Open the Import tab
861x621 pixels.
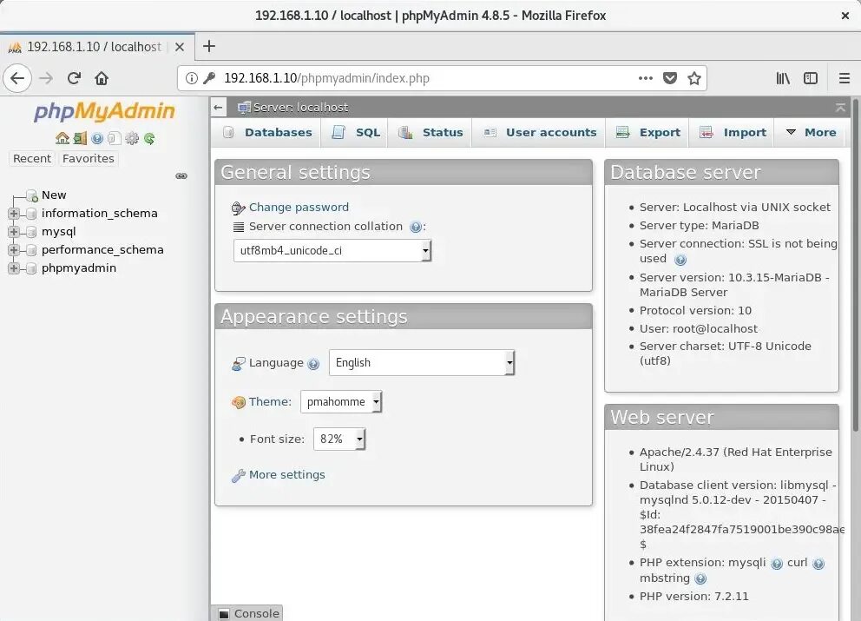(733, 132)
